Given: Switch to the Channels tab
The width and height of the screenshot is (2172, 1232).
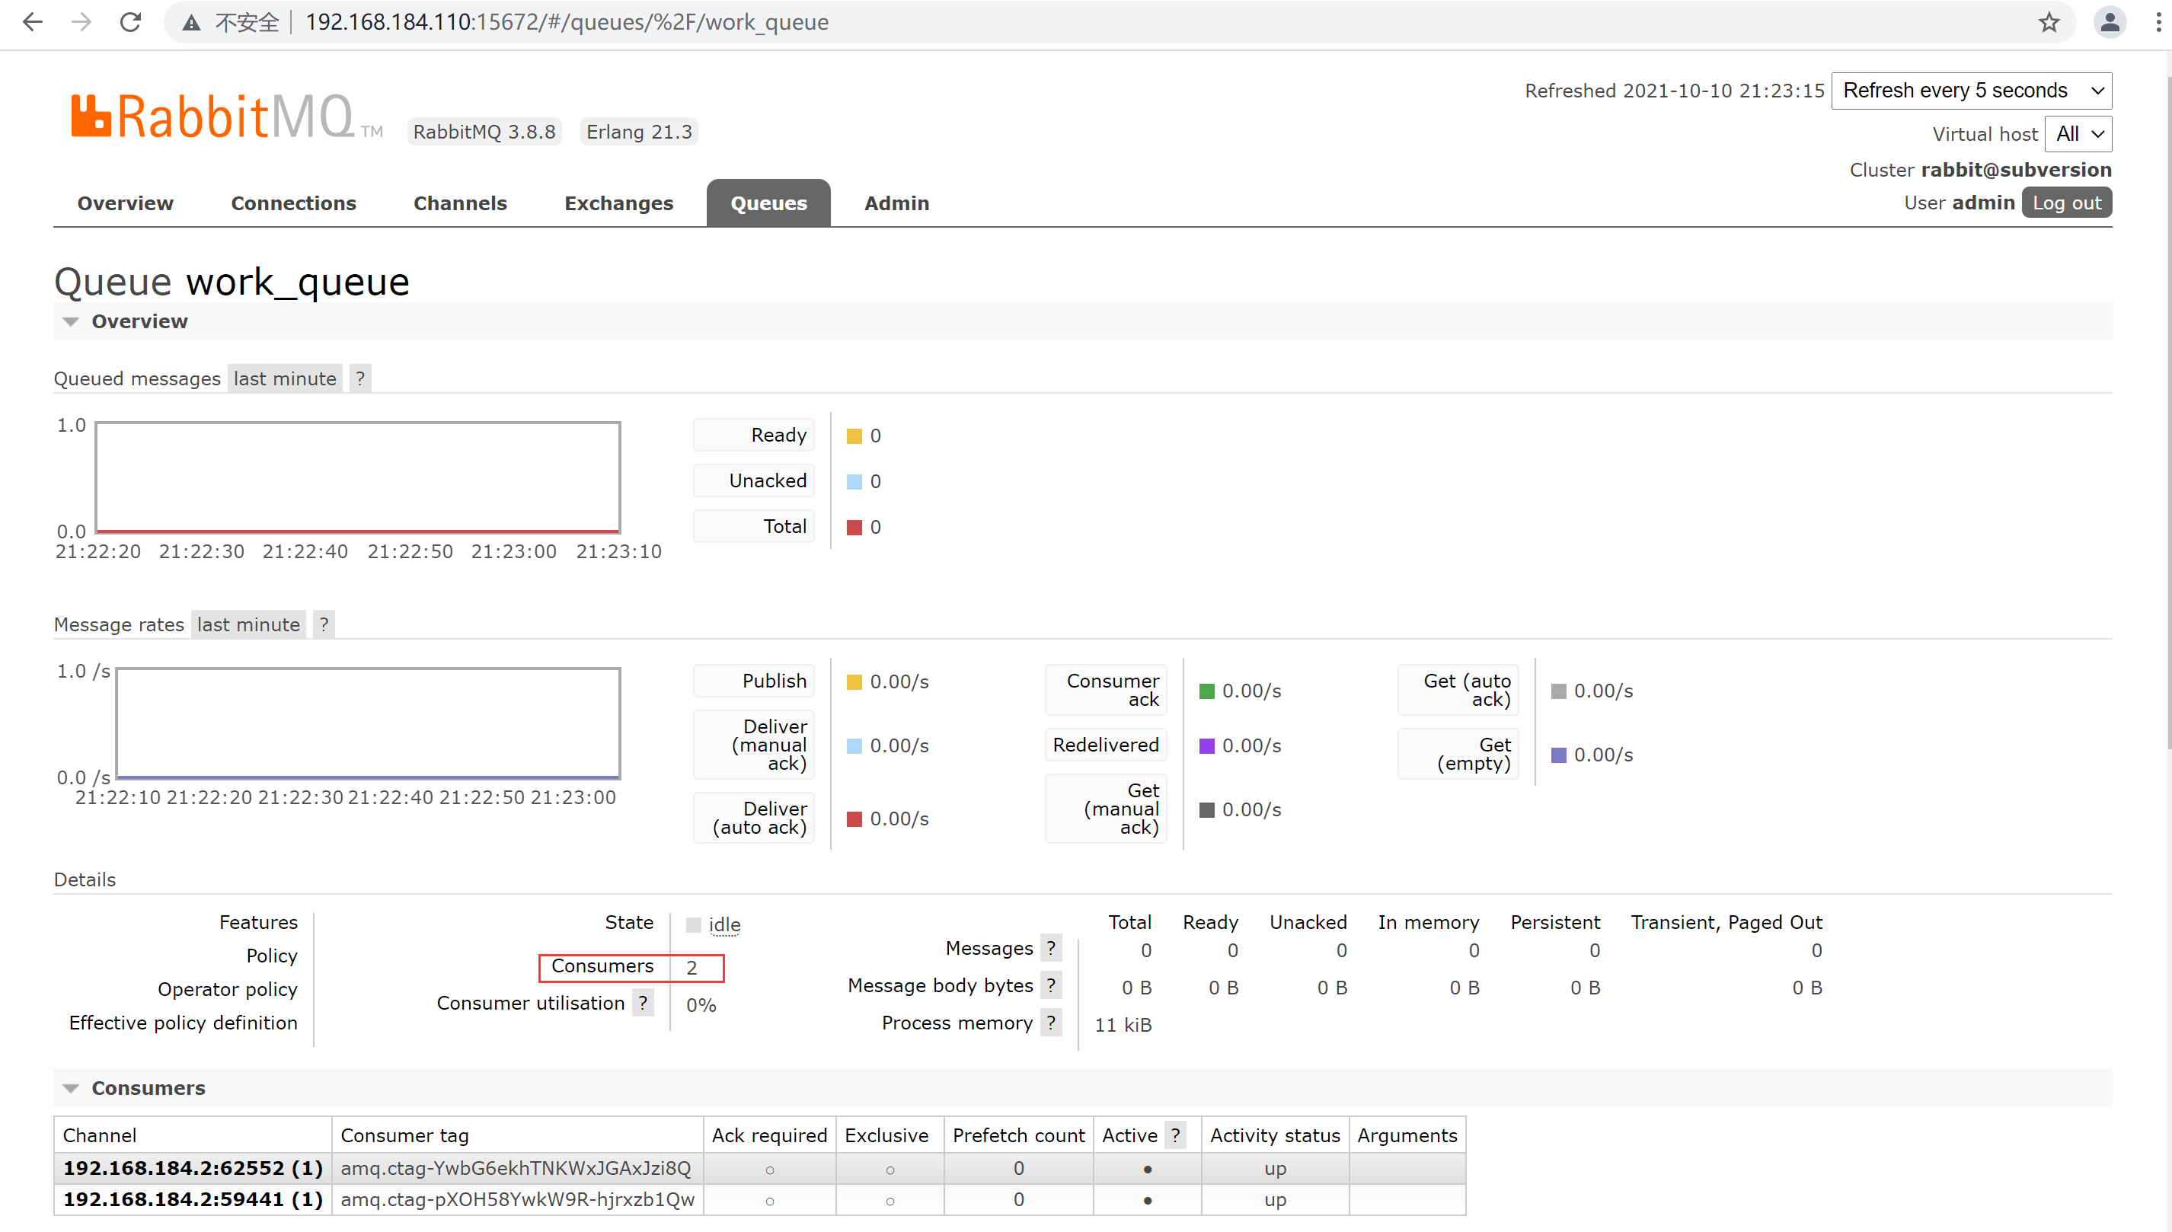Looking at the screenshot, I should point(460,203).
